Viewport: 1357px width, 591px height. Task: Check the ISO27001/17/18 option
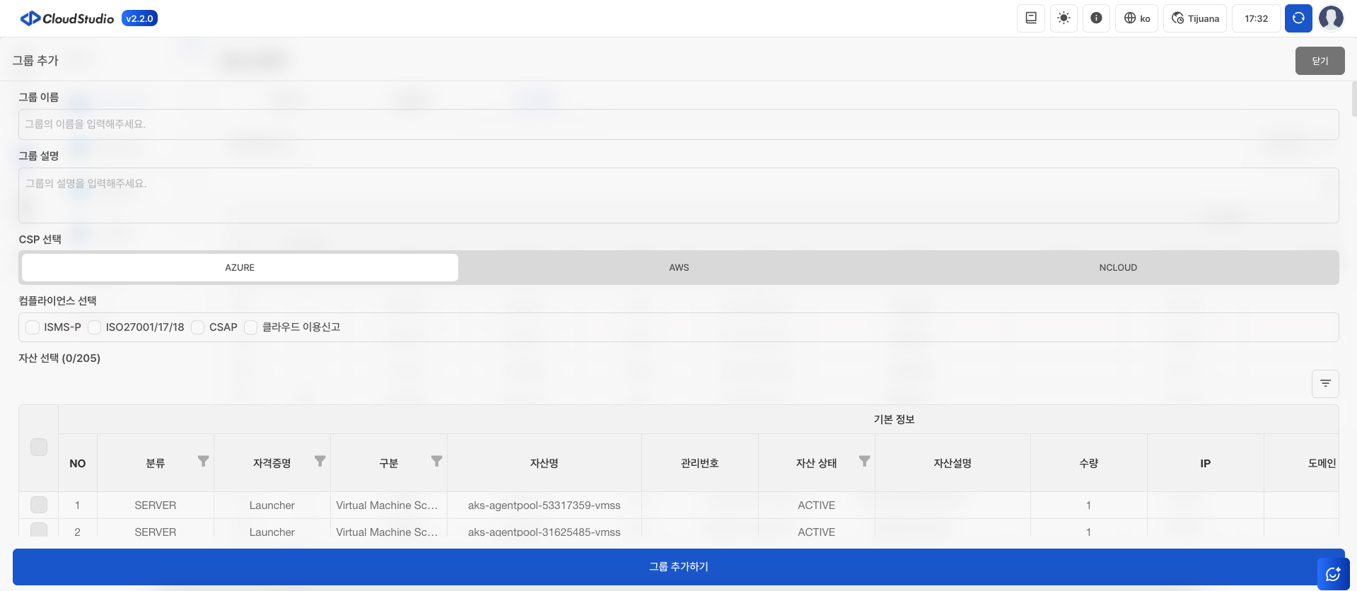point(95,327)
